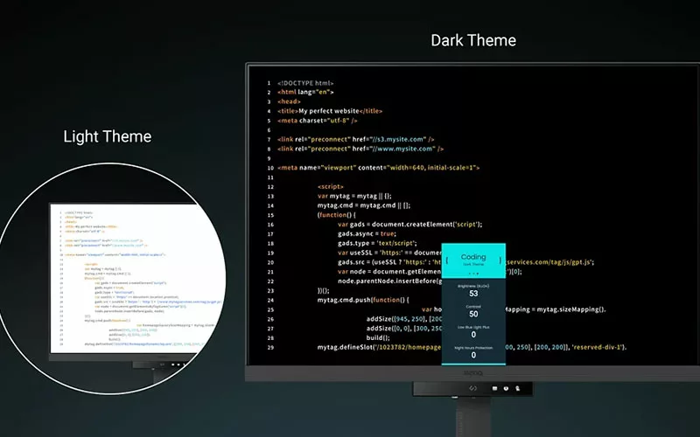The width and height of the screenshot is (700, 437).
Task: Click the Light Theme heading text
Action: (x=107, y=136)
